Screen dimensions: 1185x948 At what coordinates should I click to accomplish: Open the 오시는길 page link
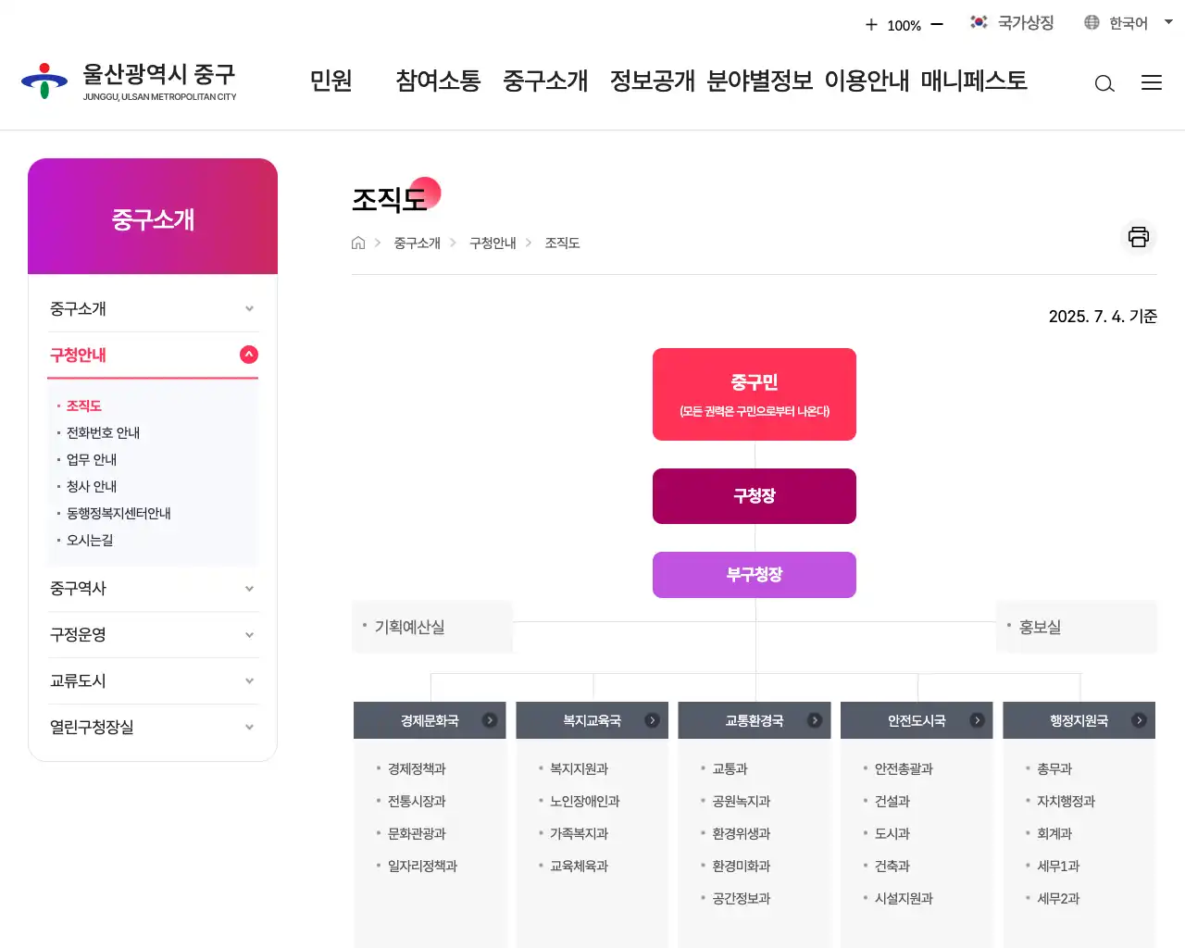[89, 540]
